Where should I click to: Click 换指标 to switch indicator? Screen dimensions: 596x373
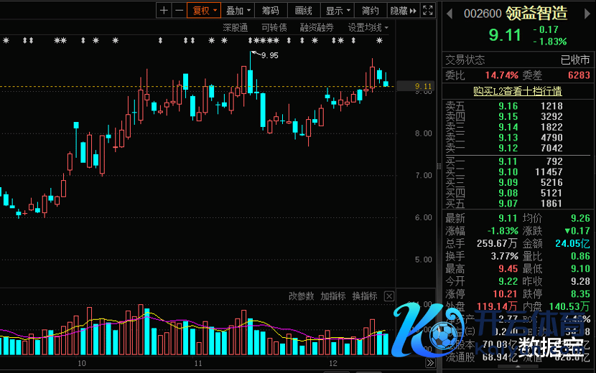(x=365, y=296)
